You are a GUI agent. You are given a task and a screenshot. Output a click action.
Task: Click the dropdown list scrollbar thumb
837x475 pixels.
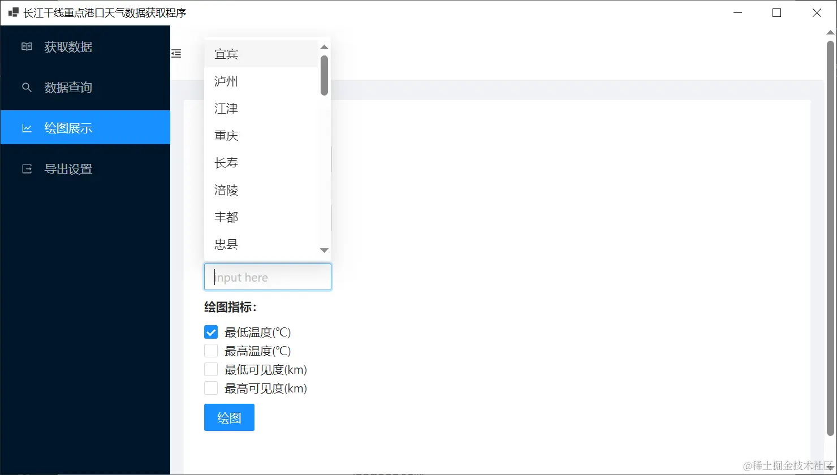click(324, 75)
